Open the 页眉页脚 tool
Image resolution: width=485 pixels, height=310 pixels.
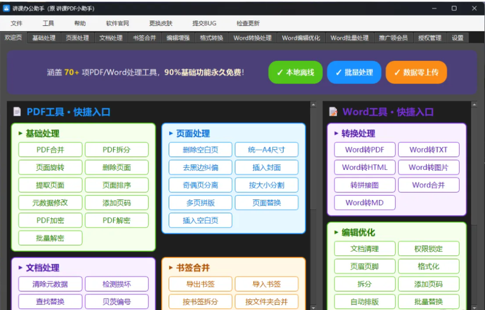point(365,266)
